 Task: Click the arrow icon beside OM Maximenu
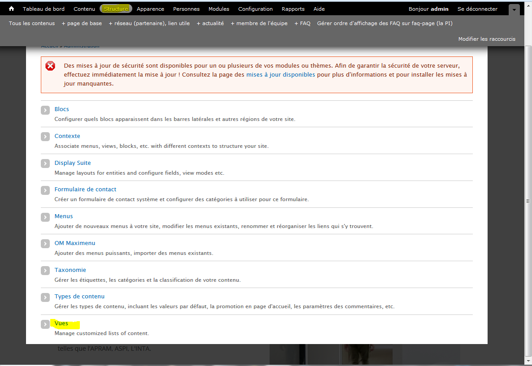coord(45,244)
